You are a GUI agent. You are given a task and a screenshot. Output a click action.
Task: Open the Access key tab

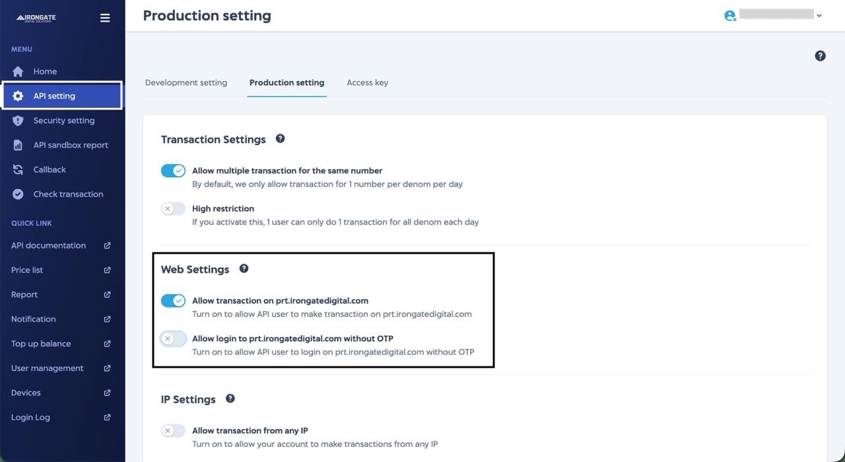pos(367,82)
